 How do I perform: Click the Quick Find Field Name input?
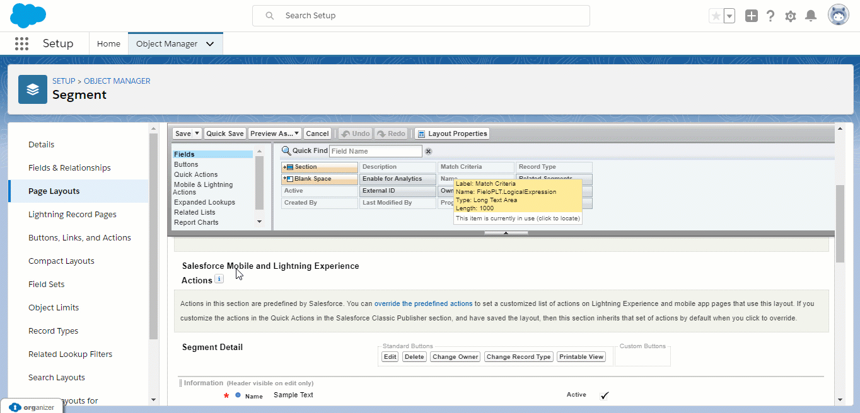point(376,151)
